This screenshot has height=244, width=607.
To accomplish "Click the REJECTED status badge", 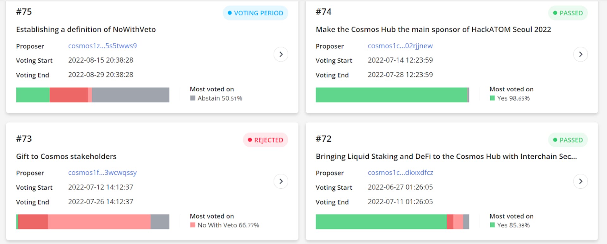I will pos(266,140).
